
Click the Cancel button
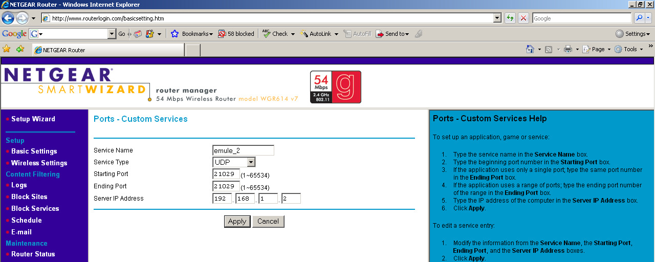[268, 222]
